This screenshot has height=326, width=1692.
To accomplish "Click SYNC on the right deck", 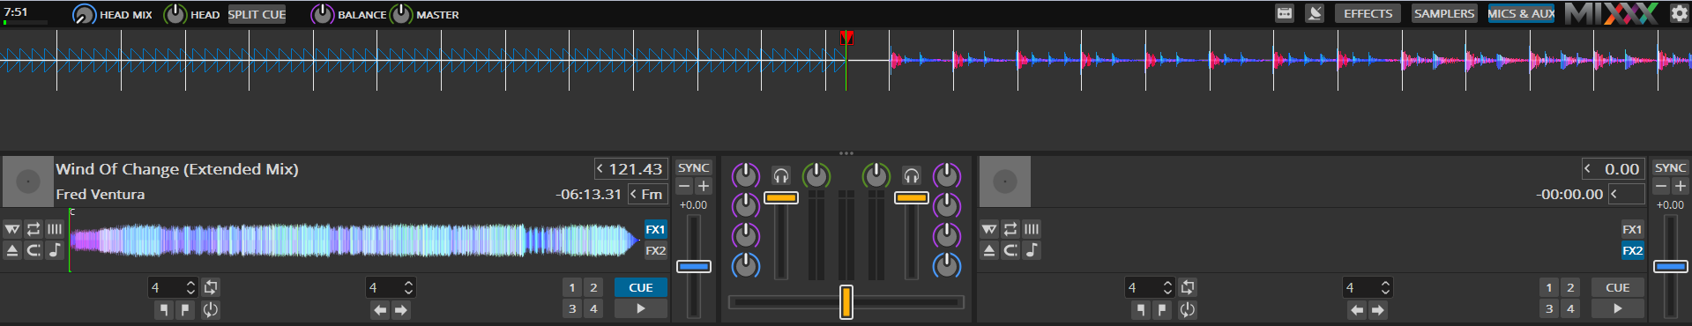I will pyautogui.click(x=1670, y=167).
